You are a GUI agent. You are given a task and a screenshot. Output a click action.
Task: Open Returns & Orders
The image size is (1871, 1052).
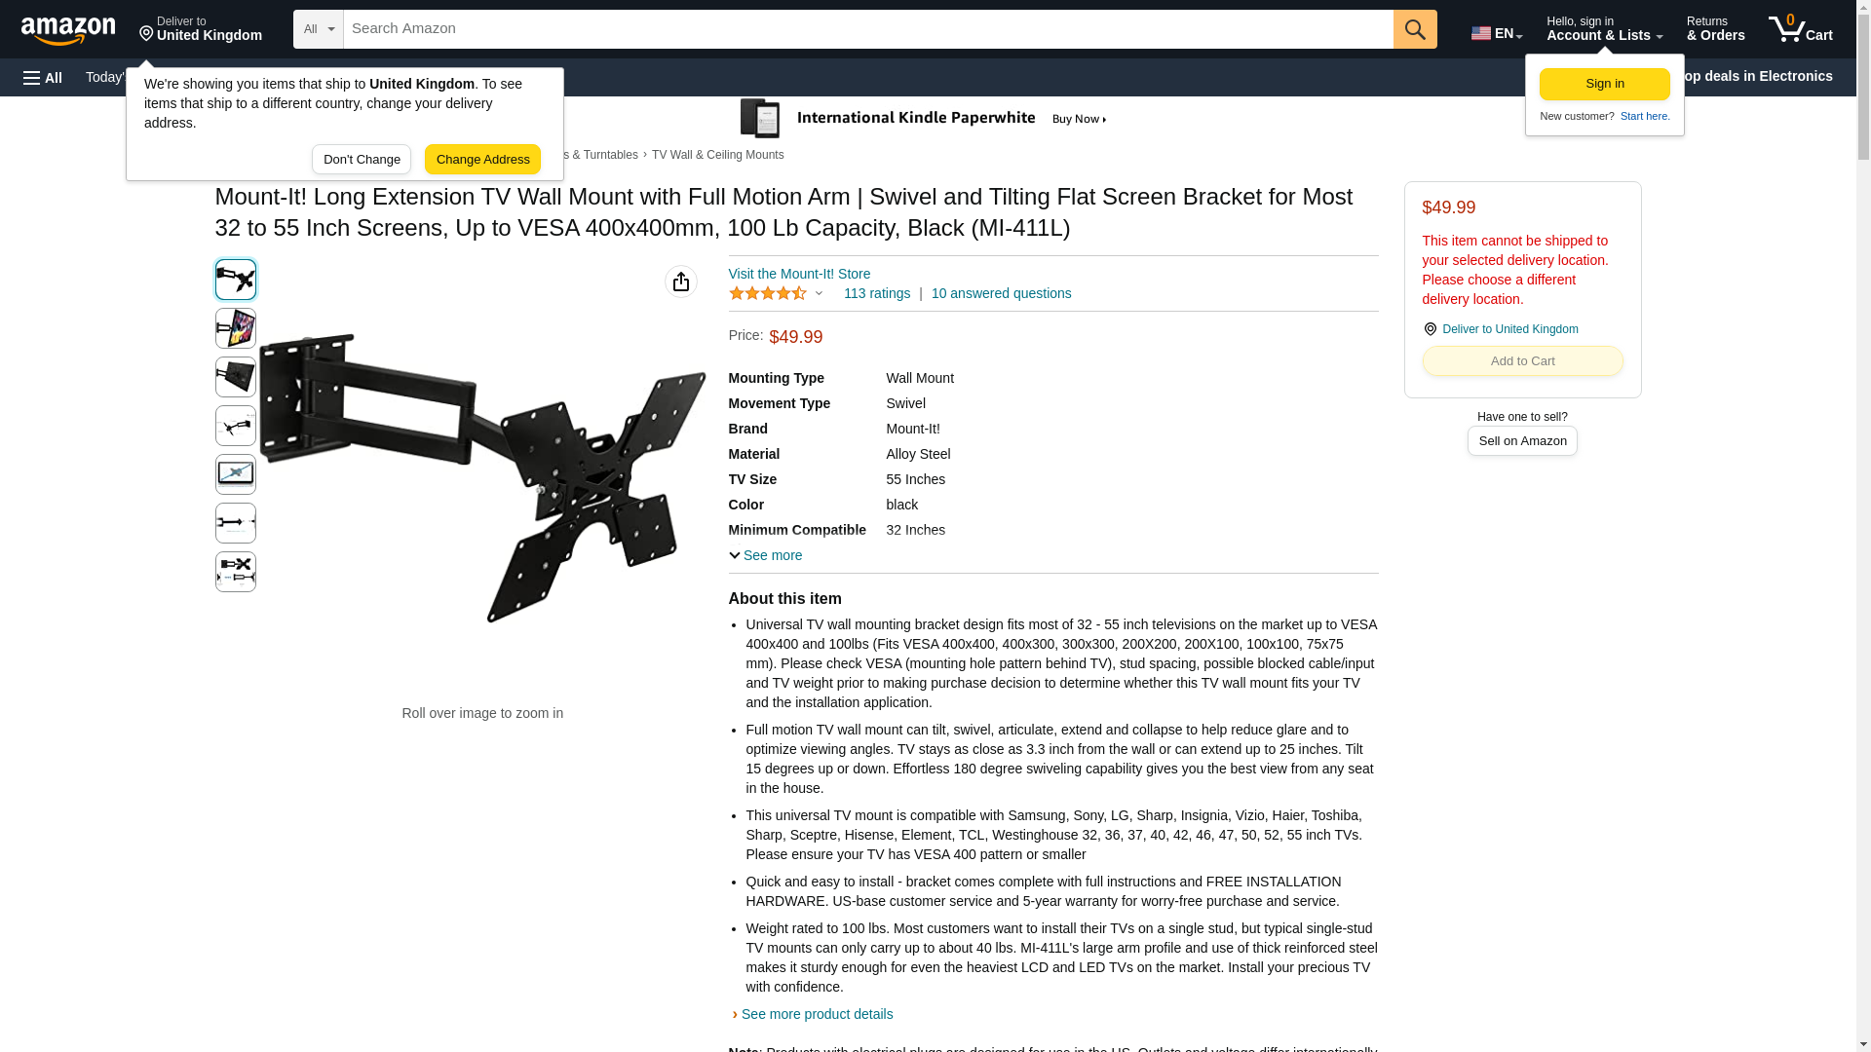1715,29
